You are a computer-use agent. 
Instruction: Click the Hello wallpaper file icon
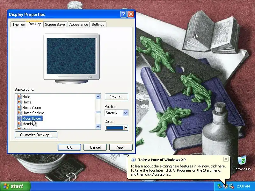(x=19, y=97)
